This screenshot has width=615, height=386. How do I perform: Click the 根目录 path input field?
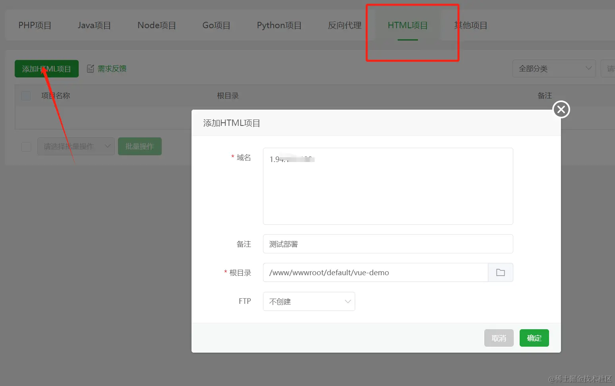375,272
